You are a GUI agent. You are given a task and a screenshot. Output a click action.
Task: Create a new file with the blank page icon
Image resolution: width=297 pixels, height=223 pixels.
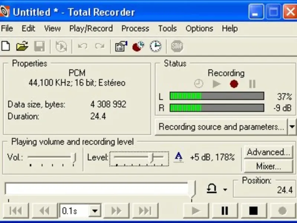point(6,46)
